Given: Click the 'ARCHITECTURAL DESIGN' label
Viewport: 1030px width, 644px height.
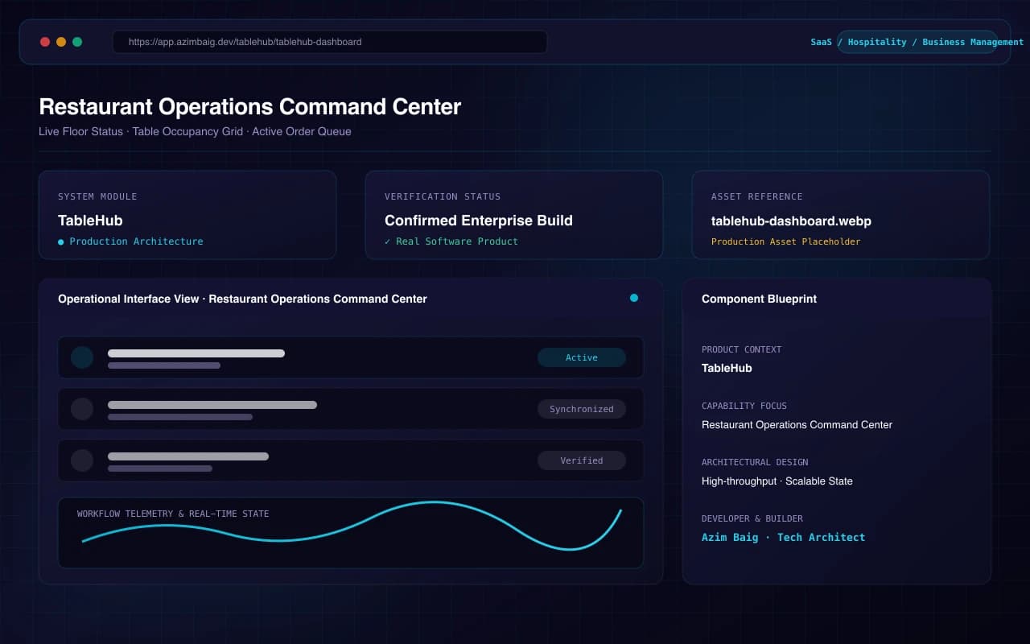Looking at the screenshot, I should 755,462.
